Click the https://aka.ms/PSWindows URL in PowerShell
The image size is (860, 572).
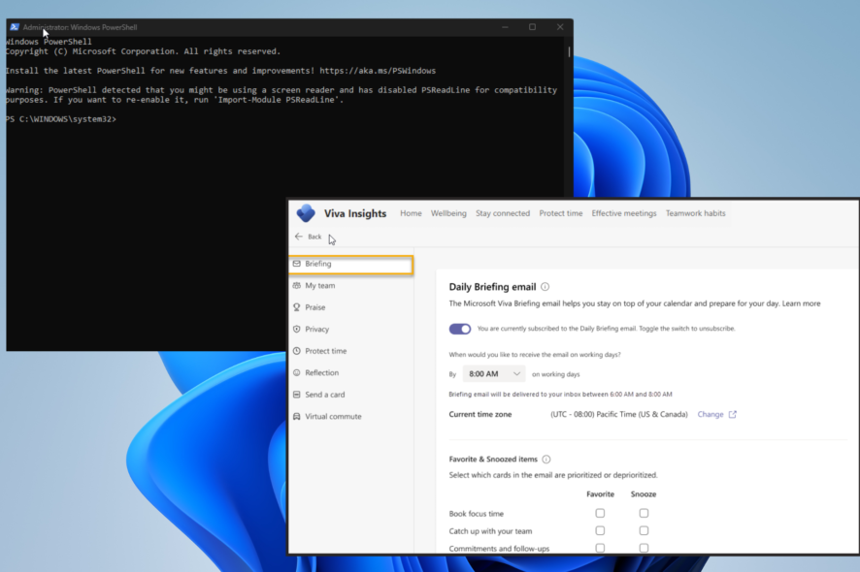pos(378,71)
